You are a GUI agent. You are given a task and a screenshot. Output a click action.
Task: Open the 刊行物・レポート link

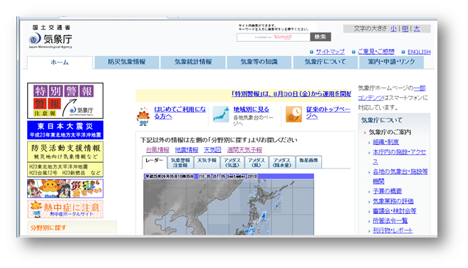pyautogui.click(x=392, y=230)
